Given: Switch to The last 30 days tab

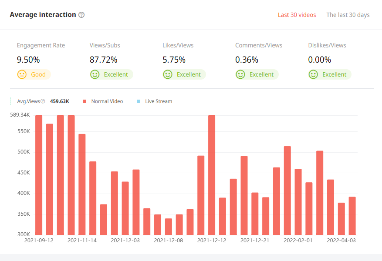Looking at the screenshot, I should click(x=348, y=15).
